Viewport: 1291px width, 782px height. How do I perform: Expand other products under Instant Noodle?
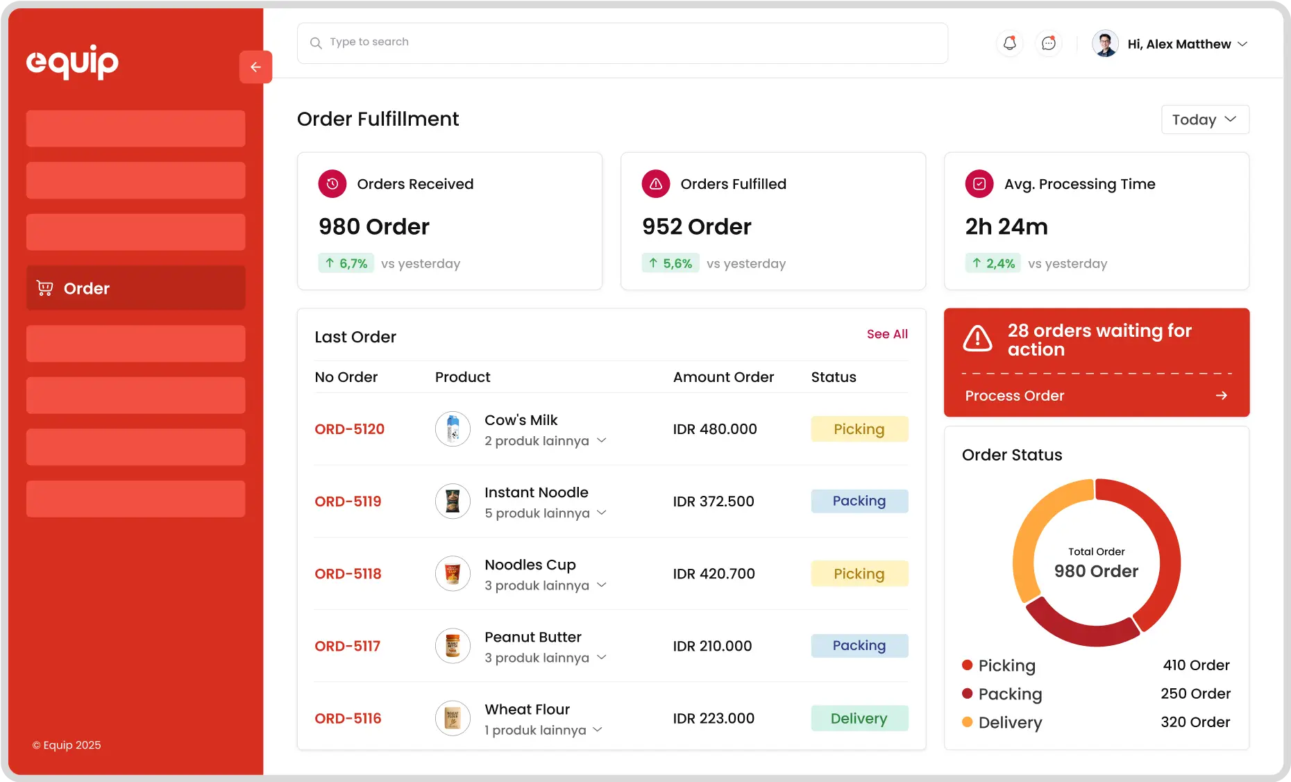[x=602, y=513]
